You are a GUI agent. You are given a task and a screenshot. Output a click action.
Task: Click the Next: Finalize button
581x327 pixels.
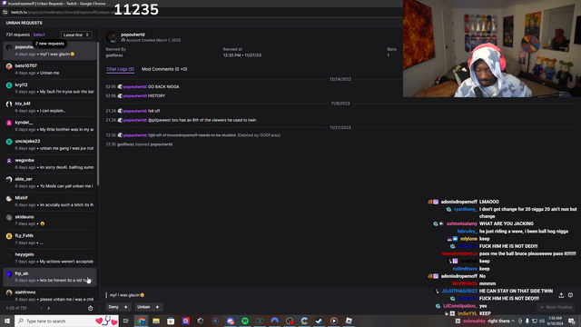[x=556, y=307]
